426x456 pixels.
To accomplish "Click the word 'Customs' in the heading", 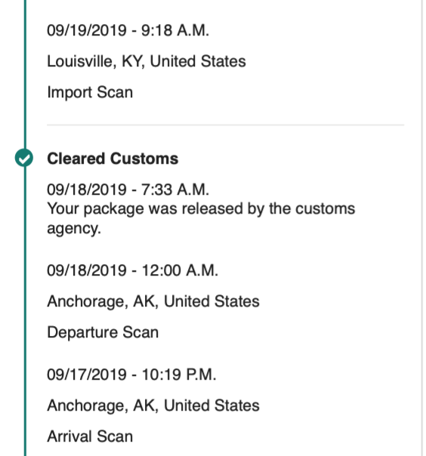I will click(x=144, y=159).
